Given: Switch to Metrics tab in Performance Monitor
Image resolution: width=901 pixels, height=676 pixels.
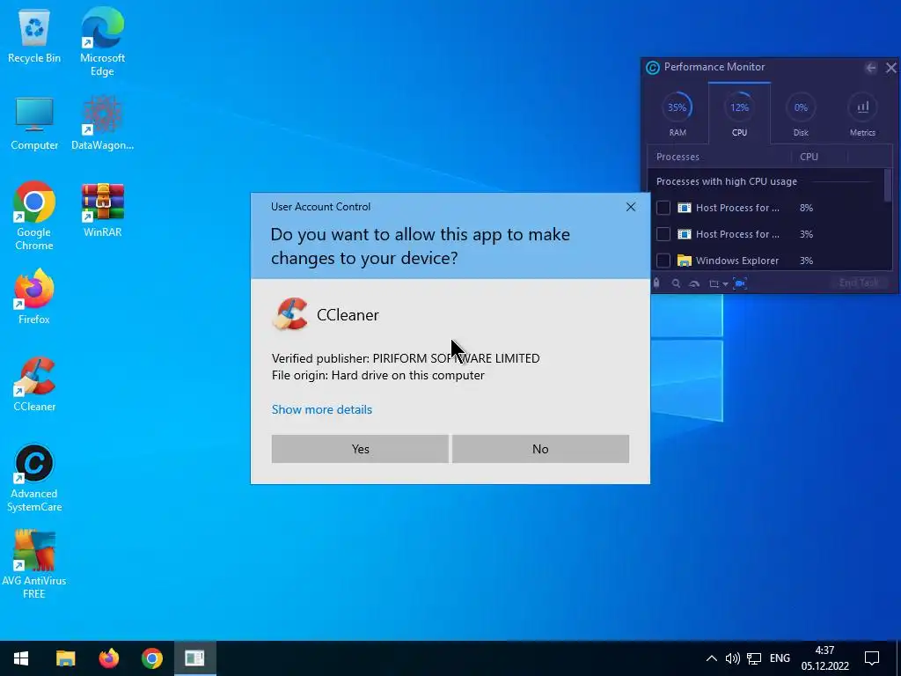Looking at the screenshot, I should [862, 114].
